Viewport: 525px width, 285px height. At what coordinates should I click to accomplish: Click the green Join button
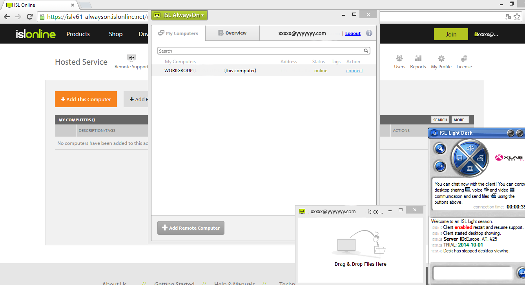point(451,34)
